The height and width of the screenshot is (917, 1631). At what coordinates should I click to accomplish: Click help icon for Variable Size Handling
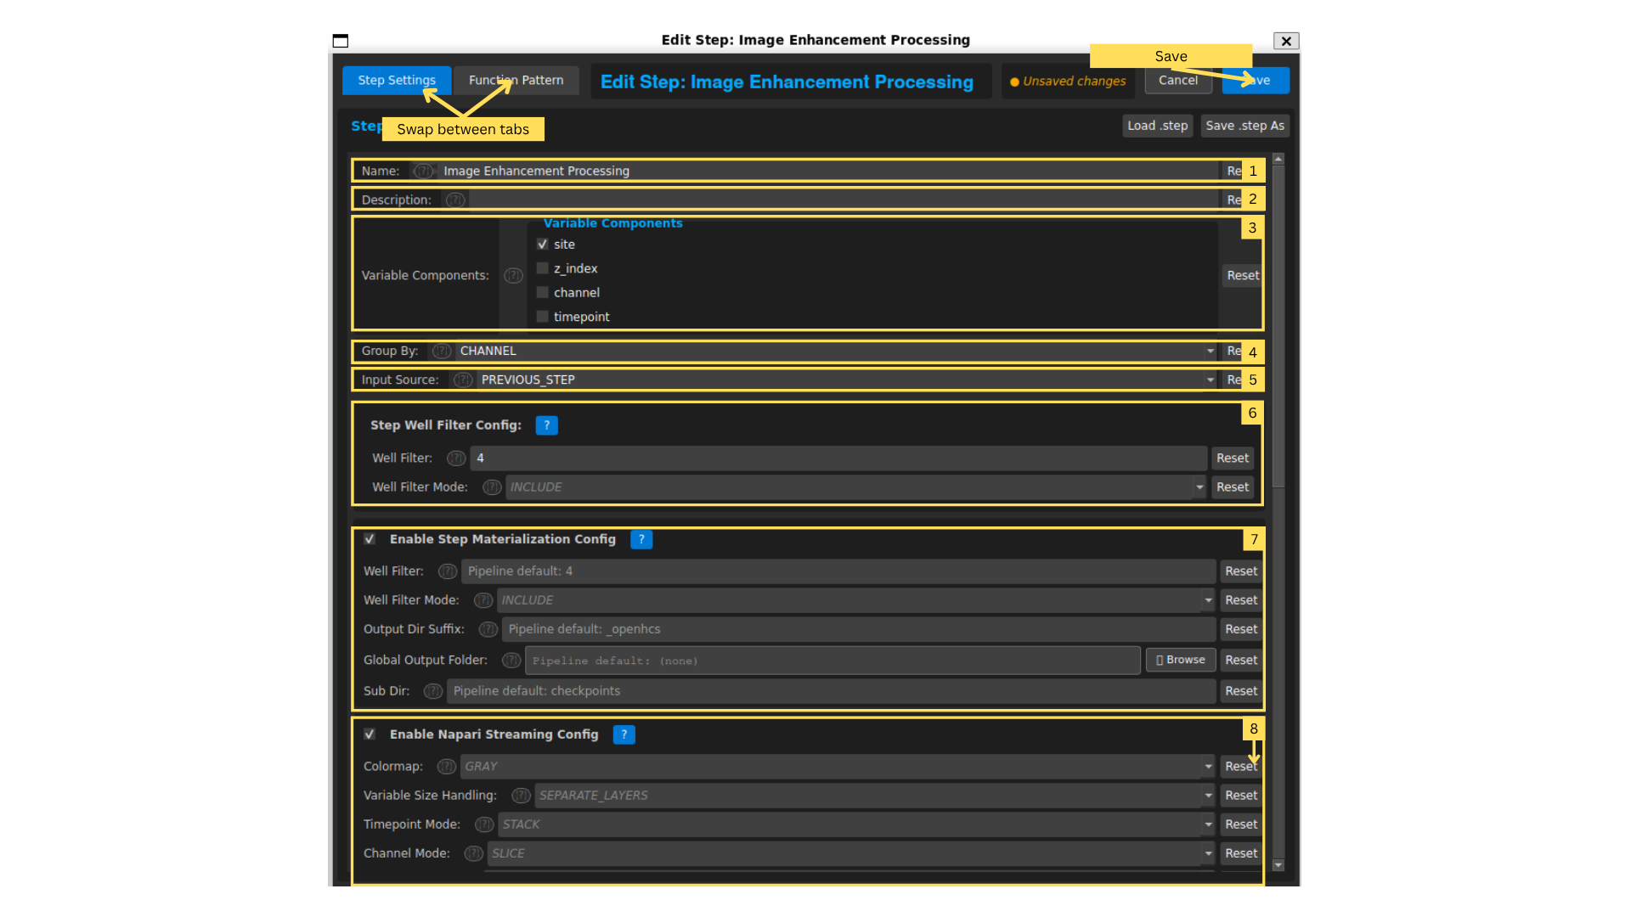click(521, 796)
